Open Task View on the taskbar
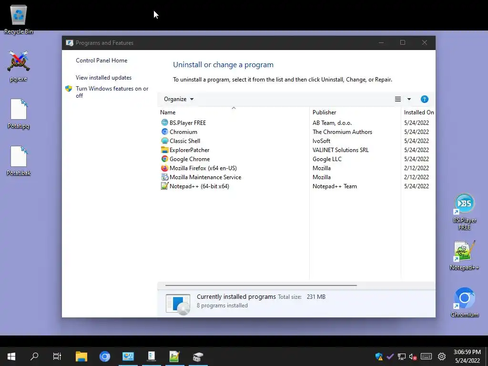488x366 pixels. pos(57,356)
